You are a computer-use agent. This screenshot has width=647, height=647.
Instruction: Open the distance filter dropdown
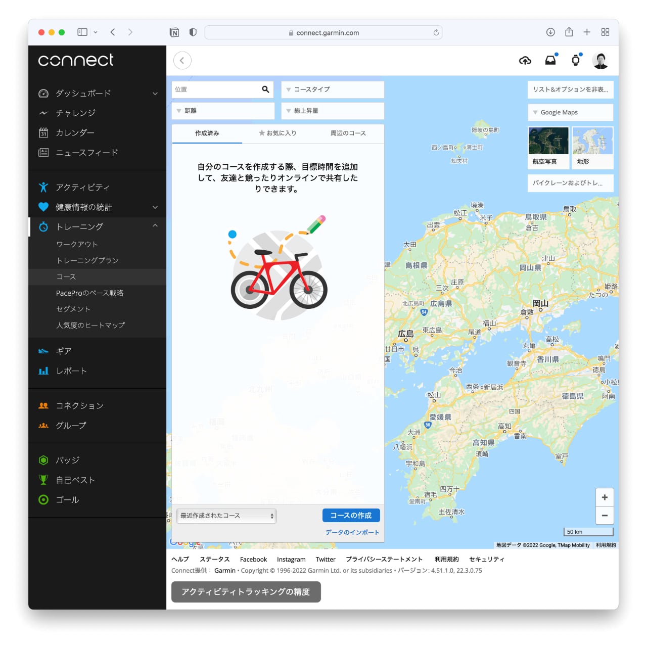223,111
